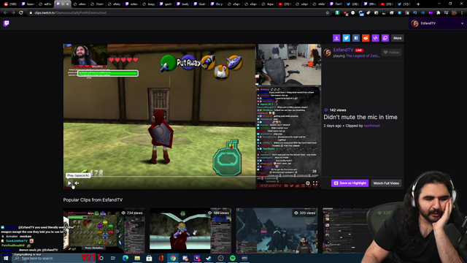Open Spotify from the taskbar
The image size is (467, 263).
[233, 258]
